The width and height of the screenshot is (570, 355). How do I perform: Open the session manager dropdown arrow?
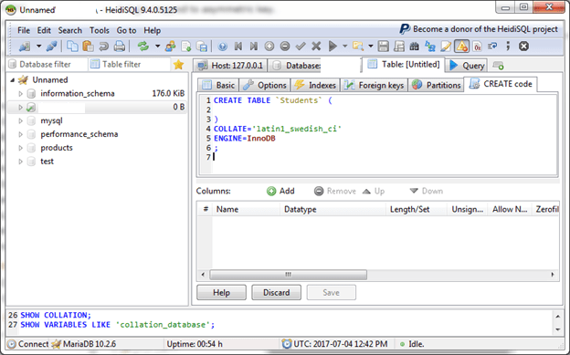(38, 47)
